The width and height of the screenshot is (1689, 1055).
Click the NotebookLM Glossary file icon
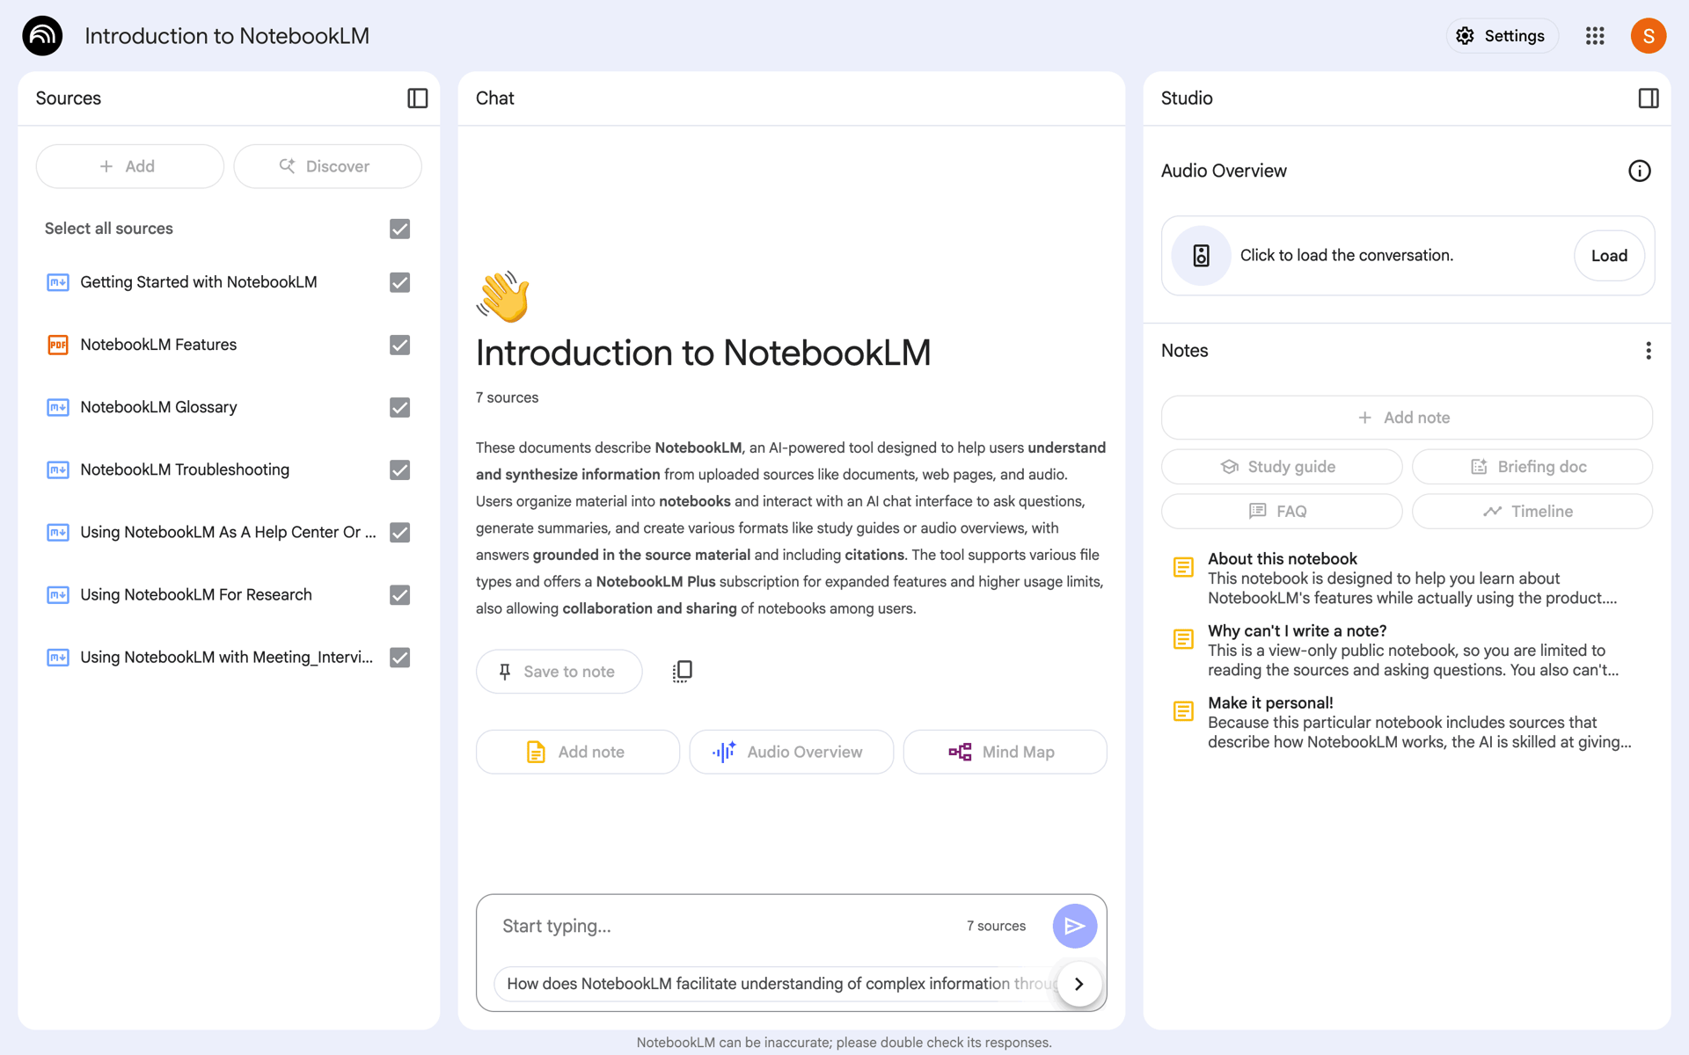coord(58,407)
